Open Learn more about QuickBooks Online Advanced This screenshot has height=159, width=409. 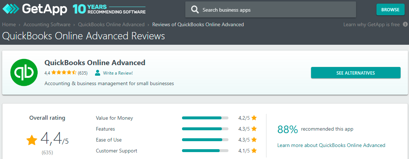pos(331,145)
